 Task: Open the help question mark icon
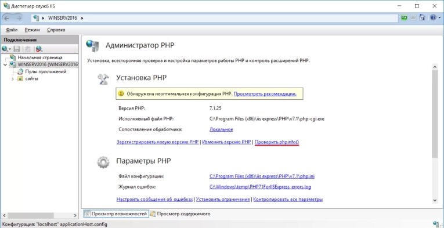pos(432,17)
